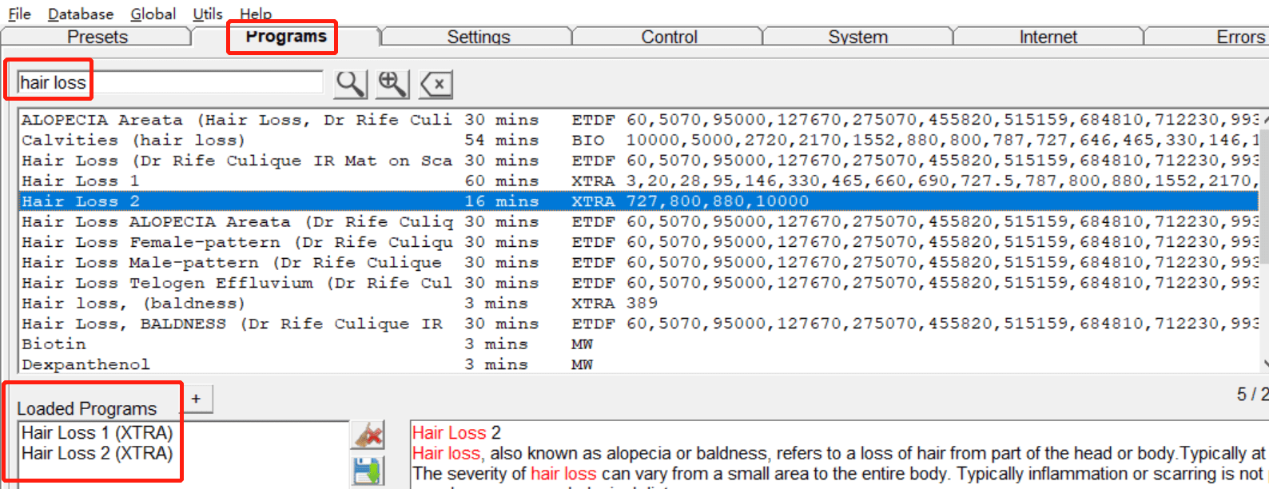Image resolution: width=1269 pixels, height=489 pixels.
Task: Open the Database menu
Action: click(x=81, y=14)
